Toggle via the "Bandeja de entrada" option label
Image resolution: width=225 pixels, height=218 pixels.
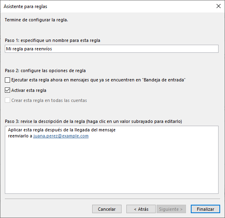click(98, 80)
